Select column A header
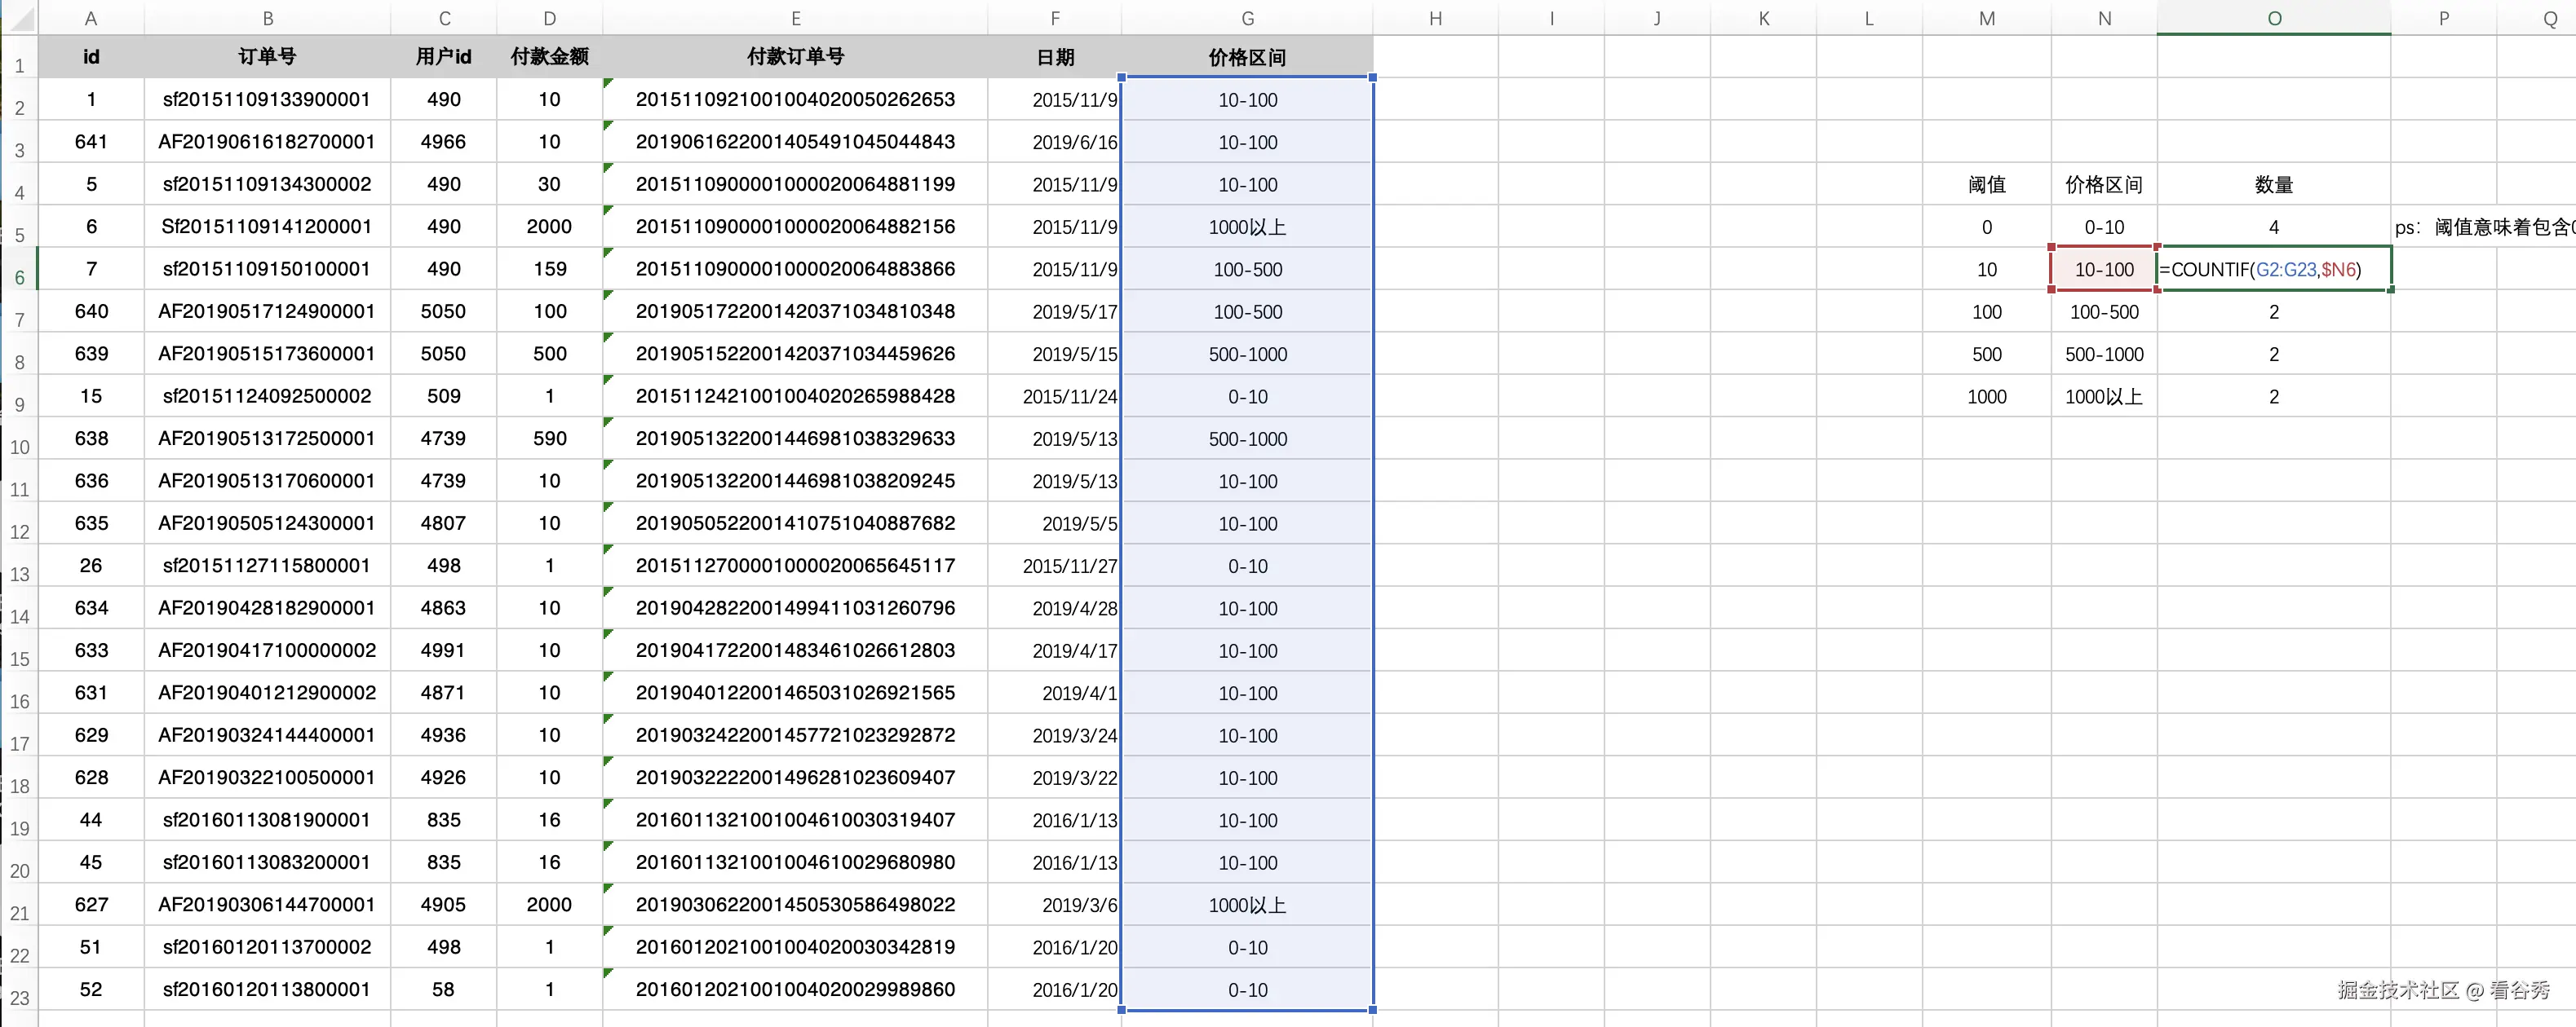Screen dimensions: 2576x1027 [x=90, y=17]
